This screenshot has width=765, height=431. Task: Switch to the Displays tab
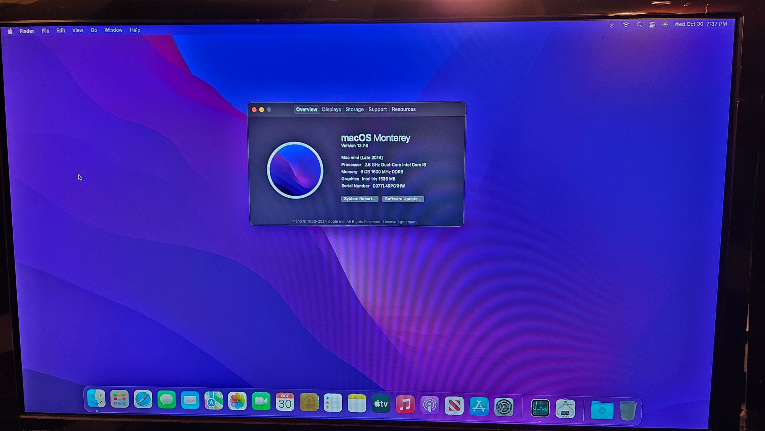click(x=331, y=109)
